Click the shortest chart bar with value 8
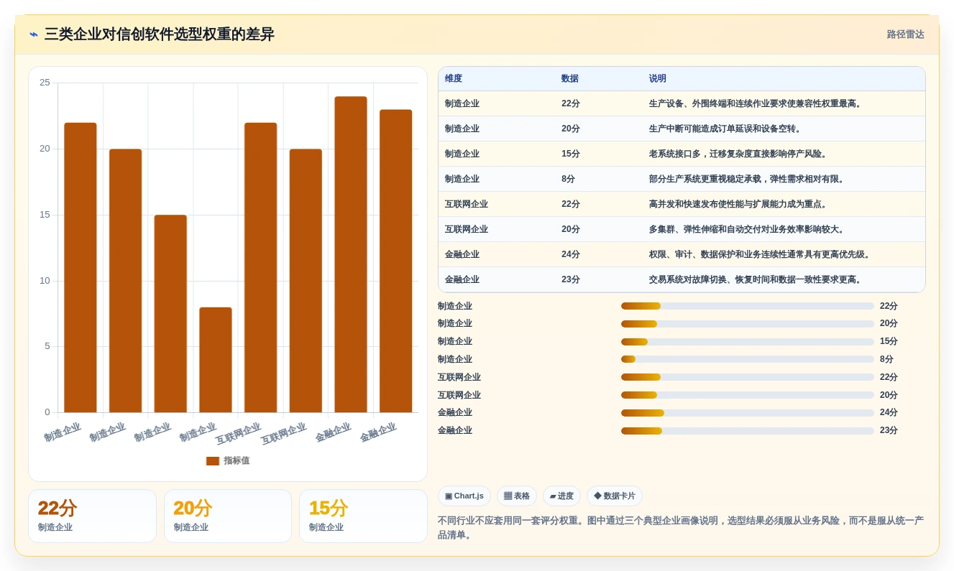The image size is (954, 571). (x=216, y=360)
